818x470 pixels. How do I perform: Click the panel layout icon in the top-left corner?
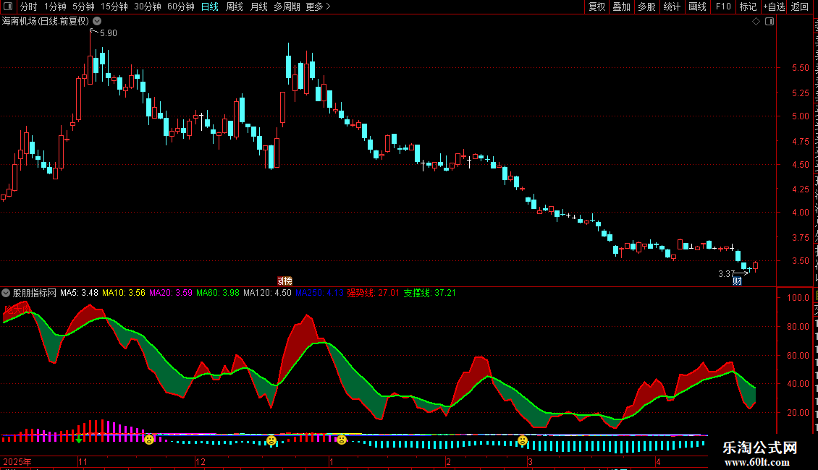(8, 7)
